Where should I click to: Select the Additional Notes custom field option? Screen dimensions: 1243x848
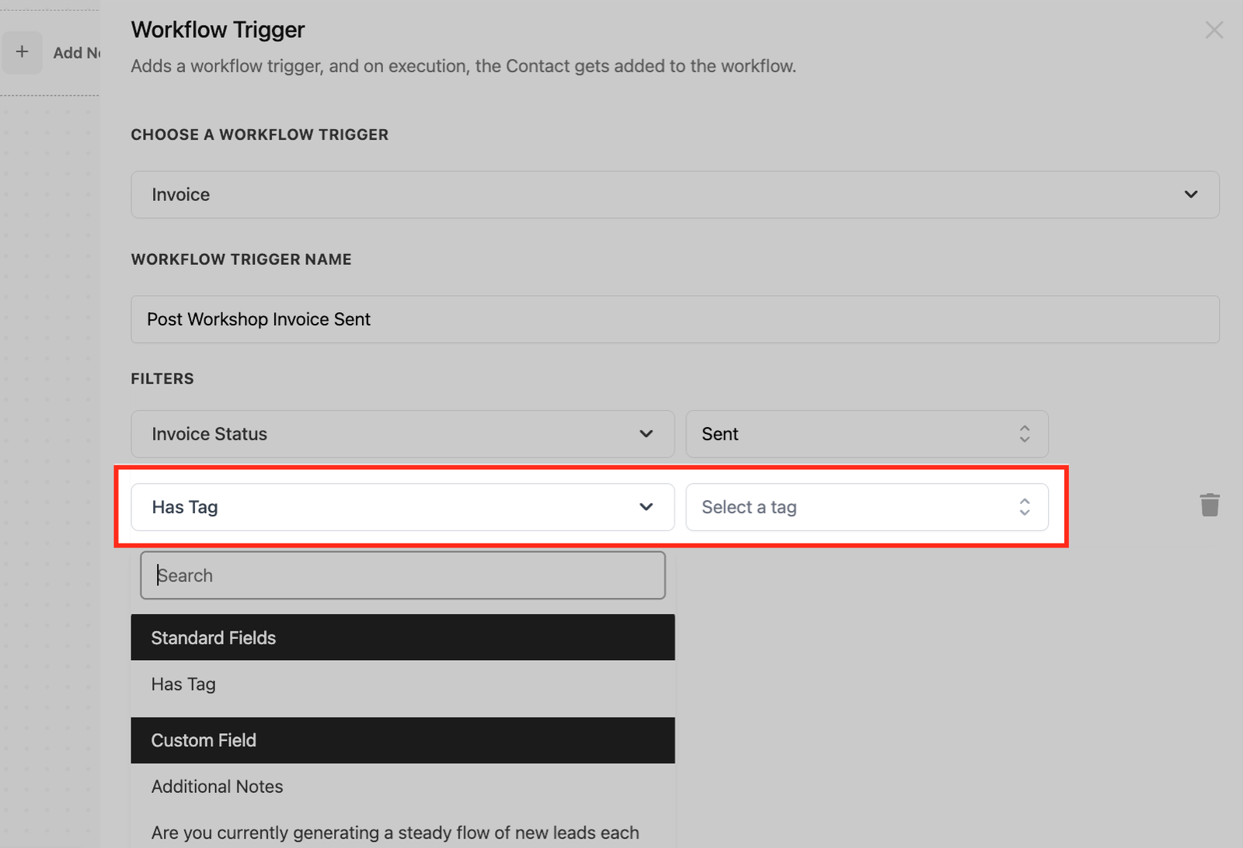[x=217, y=787]
